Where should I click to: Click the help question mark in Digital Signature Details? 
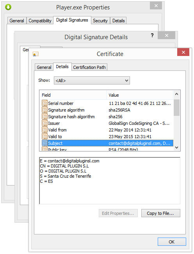[152, 35]
